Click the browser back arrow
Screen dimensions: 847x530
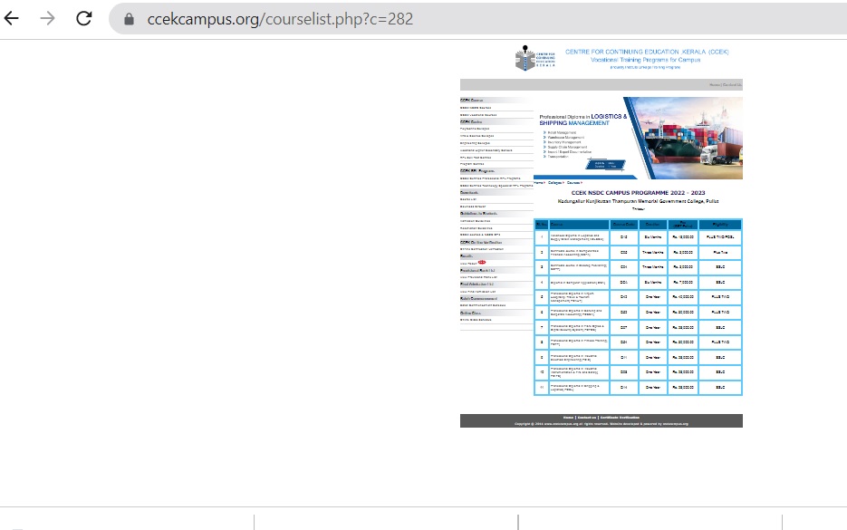[12, 18]
